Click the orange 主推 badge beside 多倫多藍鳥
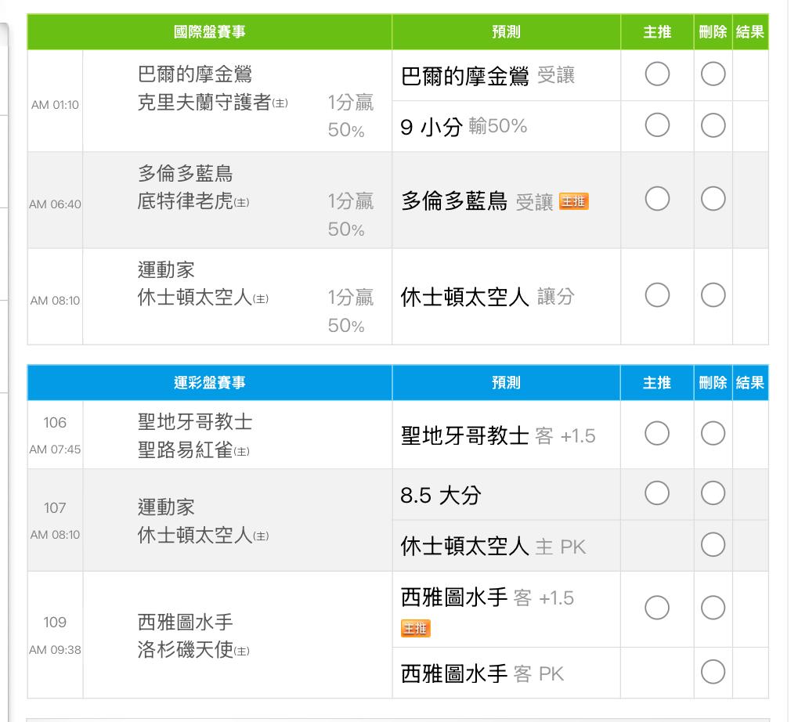The height and width of the screenshot is (722, 798). tap(573, 201)
